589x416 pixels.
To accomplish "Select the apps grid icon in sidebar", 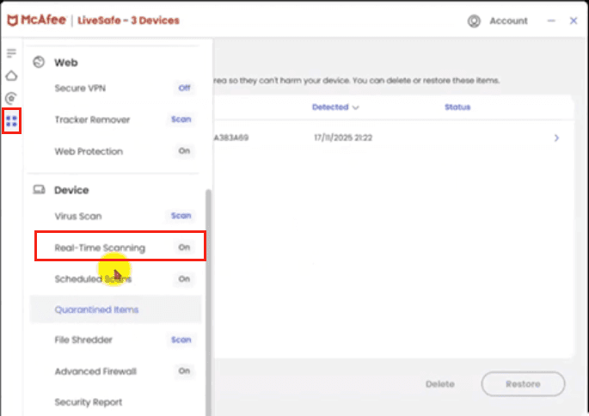I will (11, 121).
